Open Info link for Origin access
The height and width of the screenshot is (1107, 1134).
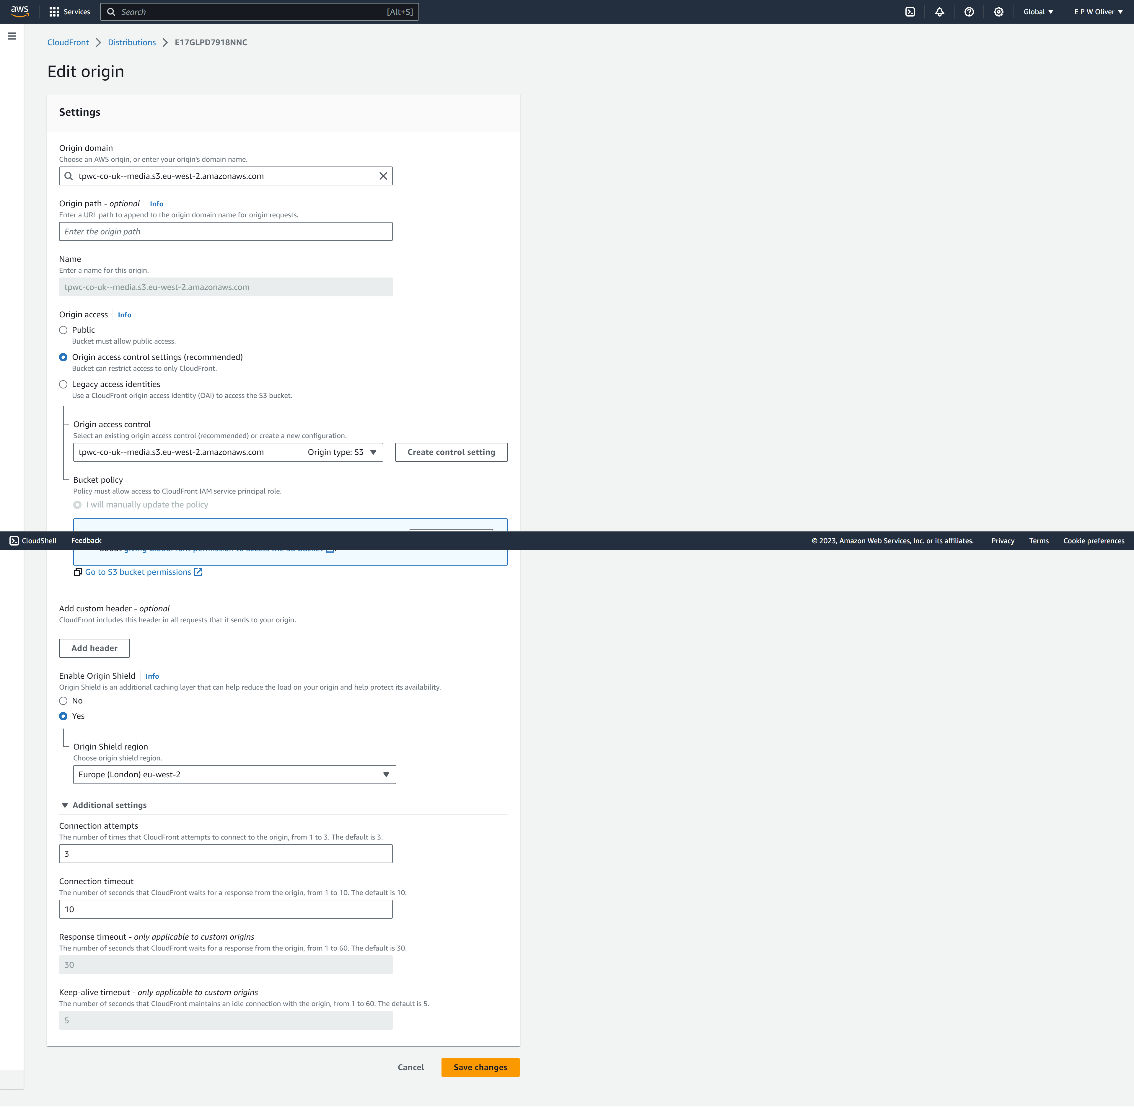(x=124, y=315)
